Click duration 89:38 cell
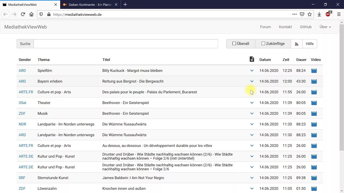The height and width of the screenshot is (193, 344). pyautogui.click(x=301, y=178)
